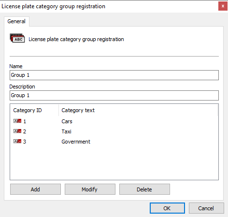Delete the selected category
Screen dimensions: 228x217
click(144, 189)
